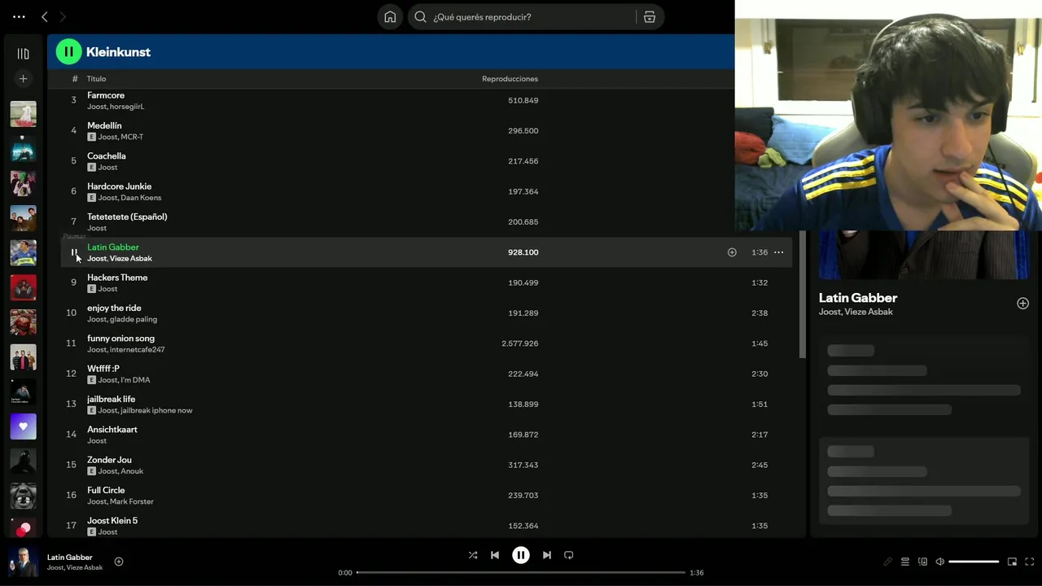The width and height of the screenshot is (1042, 586).
Task: Select the Farmcore track title
Action: pyautogui.click(x=106, y=95)
